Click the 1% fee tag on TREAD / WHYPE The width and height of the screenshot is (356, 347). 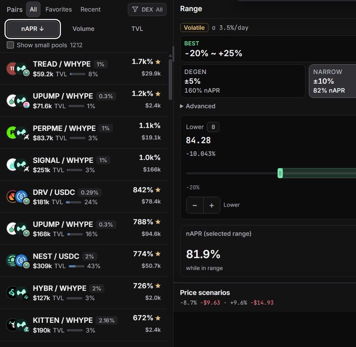[100, 64]
